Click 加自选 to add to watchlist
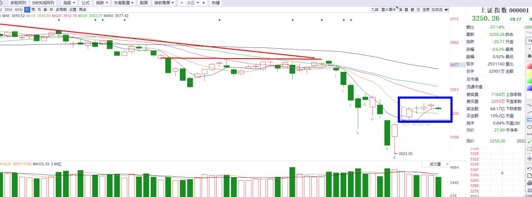532x197 pixels. [x=437, y=9]
